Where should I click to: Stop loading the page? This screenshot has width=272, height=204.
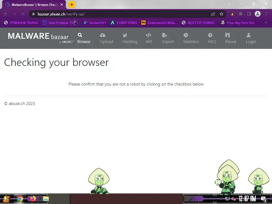[23, 14]
